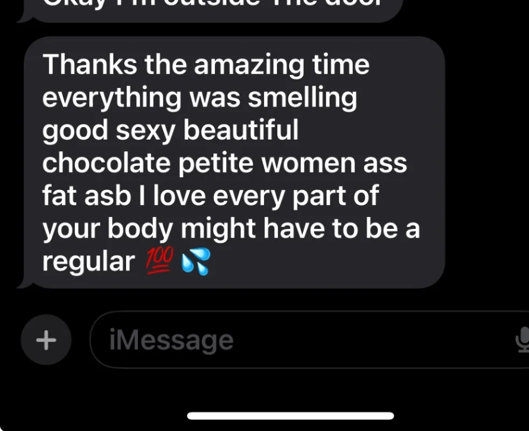The height and width of the screenshot is (431, 529).
Task: Click the word "smelling" in the message
Action: (302, 98)
